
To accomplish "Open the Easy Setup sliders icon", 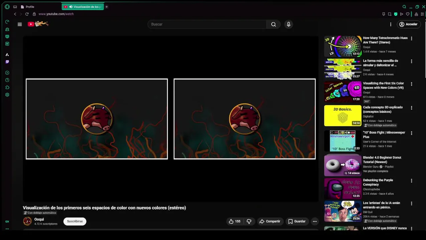I will coord(423,14).
